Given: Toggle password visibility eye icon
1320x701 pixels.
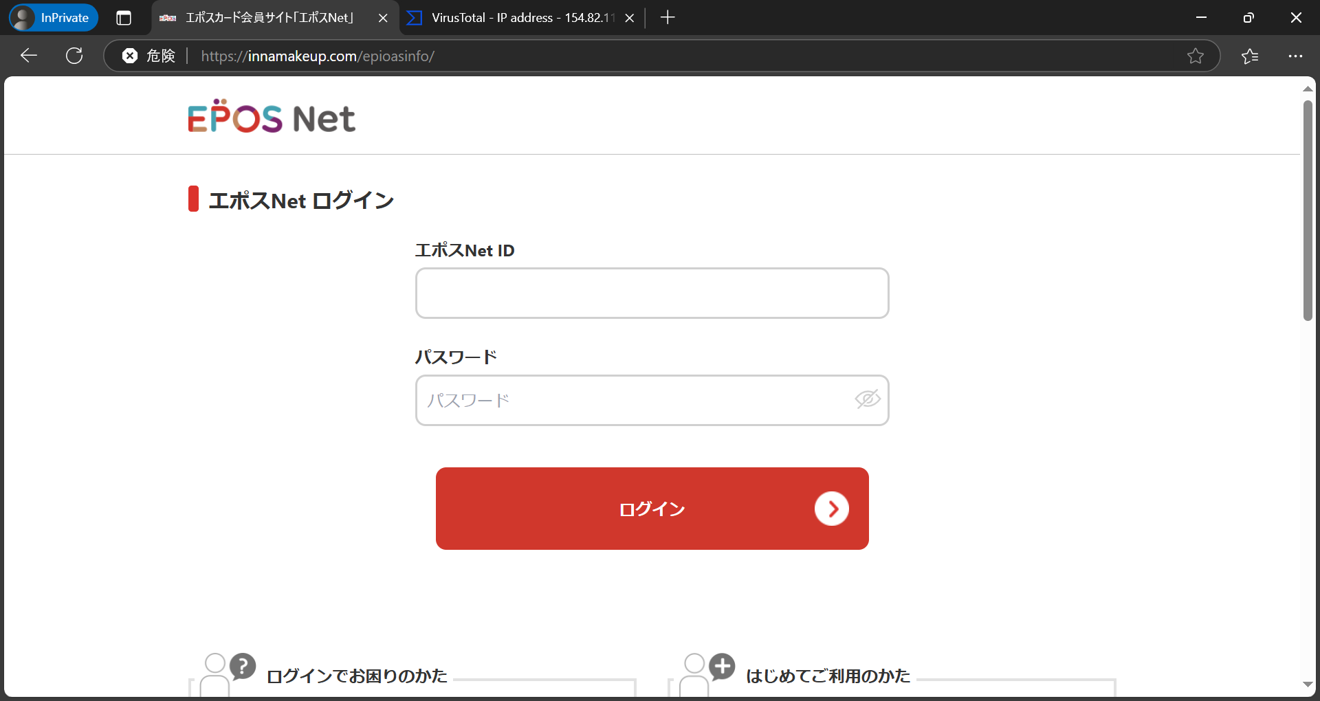Looking at the screenshot, I should [x=867, y=399].
